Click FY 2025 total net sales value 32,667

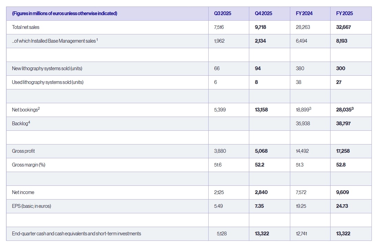point(343,27)
